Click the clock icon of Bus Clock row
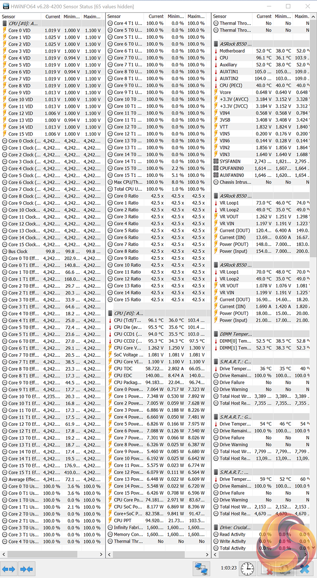 tap(4, 252)
